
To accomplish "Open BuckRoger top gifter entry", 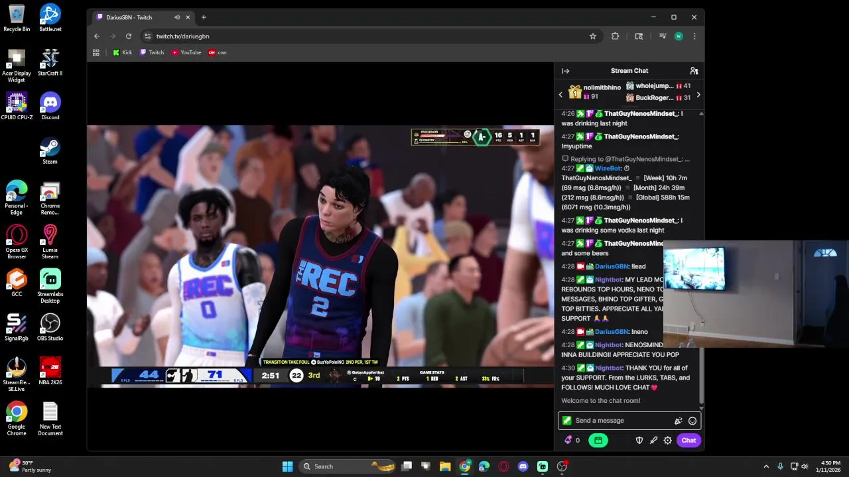I will click(x=658, y=98).
